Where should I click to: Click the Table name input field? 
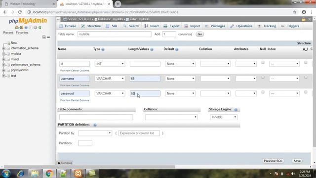click(114, 34)
